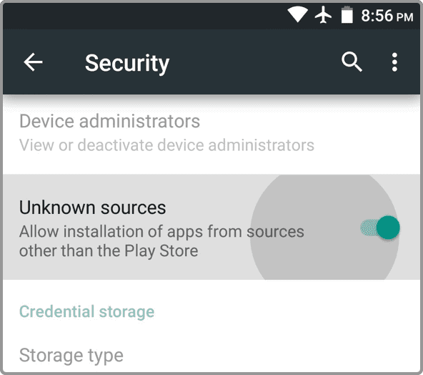Open Device administrators setting
The height and width of the screenshot is (375, 423).
point(211,134)
